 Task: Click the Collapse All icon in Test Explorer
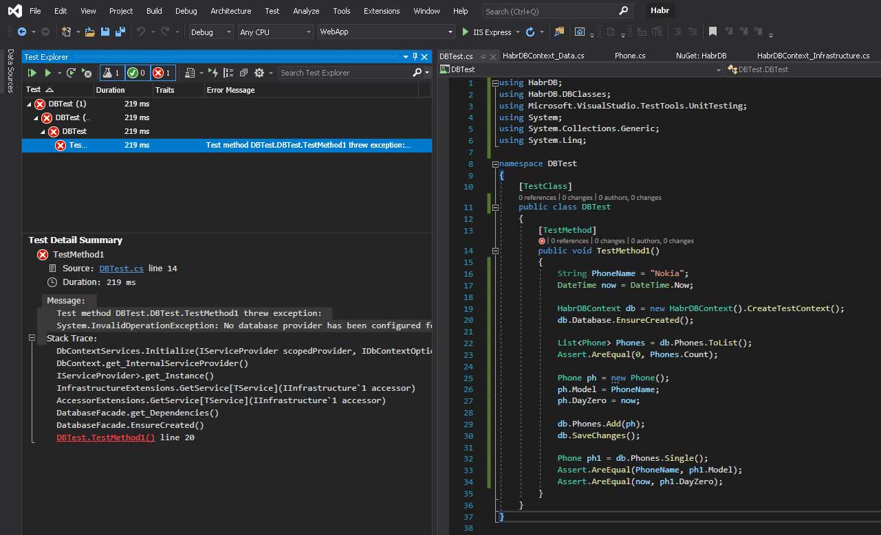tap(243, 73)
